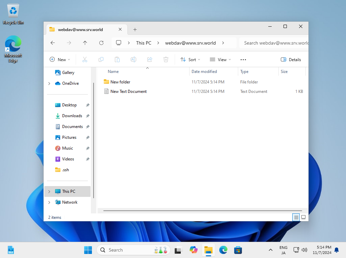Viewport: 346px width, 258px height.
Task: Open Task View from the taskbar
Action: coord(178,250)
